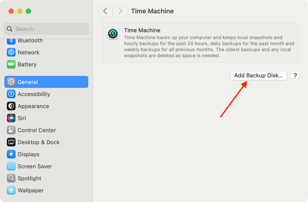The image size is (308, 202).
Task: Choose Appearance label in sidebar
Action: (33, 106)
